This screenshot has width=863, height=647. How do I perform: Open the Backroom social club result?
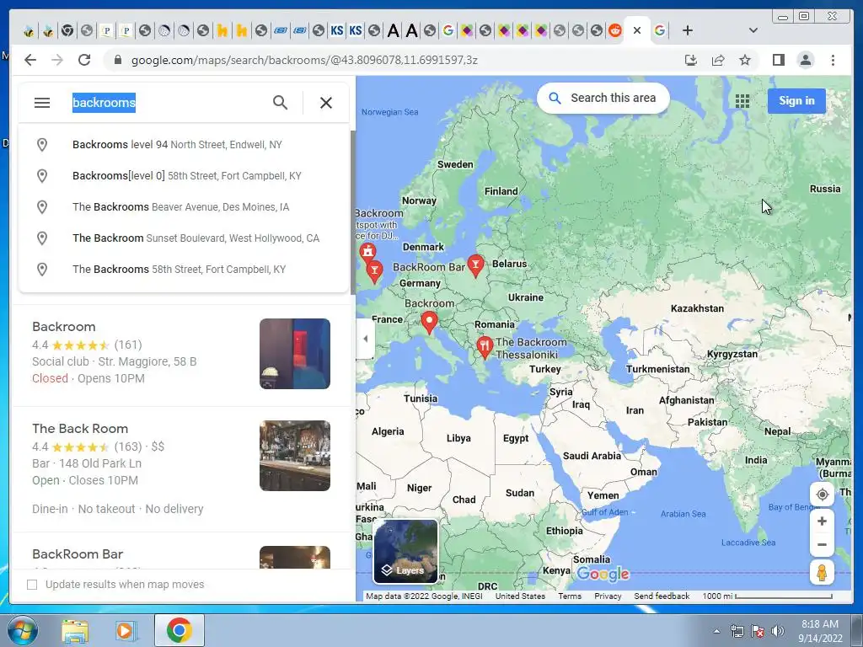tap(182, 355)
